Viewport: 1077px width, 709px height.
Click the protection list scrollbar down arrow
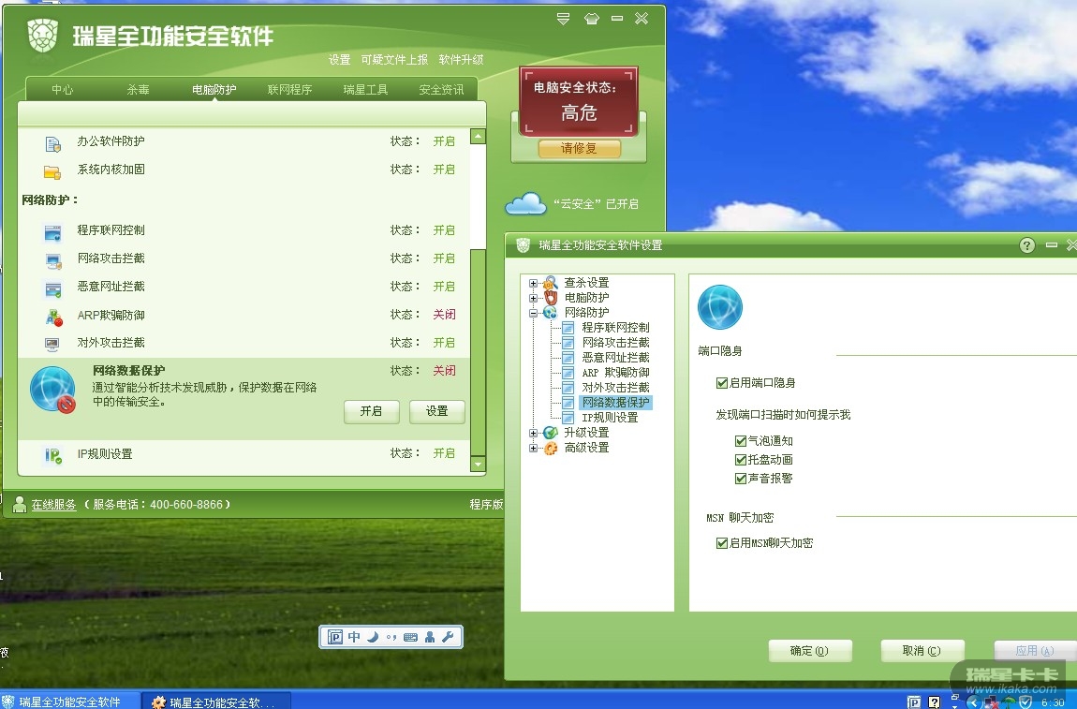478,465
